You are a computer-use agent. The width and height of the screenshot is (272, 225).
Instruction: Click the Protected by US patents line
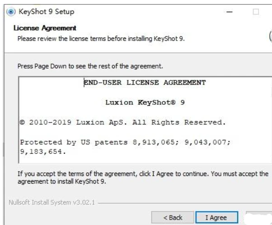pos(125,142)
